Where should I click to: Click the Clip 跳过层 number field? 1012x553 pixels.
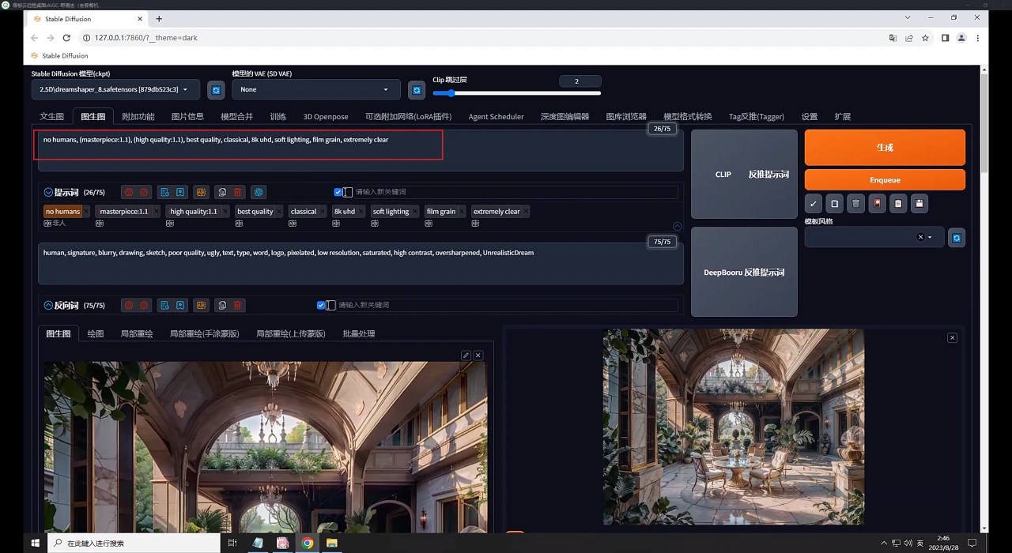pyautogui.click(x=580, y=81)
